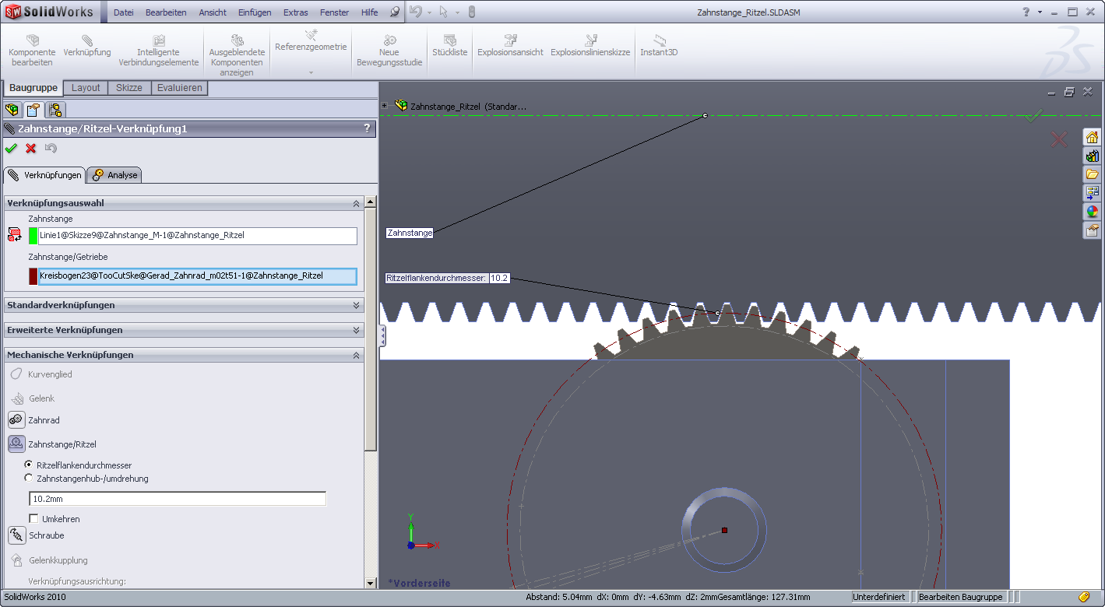Cancel the mate with the red X
Image resolution: width=1105 pixels, height=607 pixels.
[x=31, y=149]
